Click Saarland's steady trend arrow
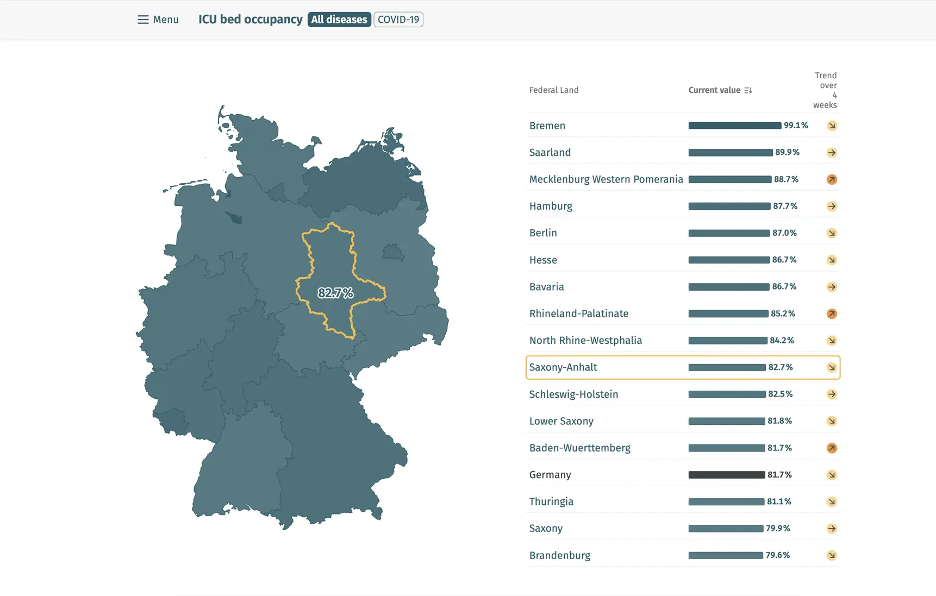The width and height of the screenshot is (936, 596). pyautogui.click(x=832, y=153)
